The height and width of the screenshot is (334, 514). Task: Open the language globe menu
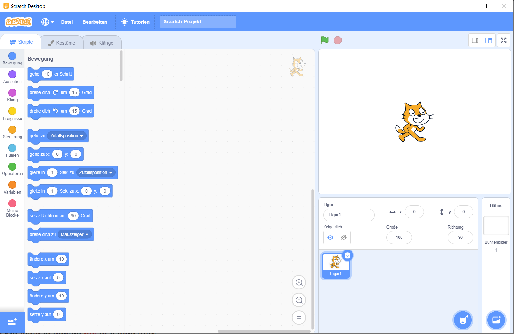pyautogui.click(x=47, y=22)
